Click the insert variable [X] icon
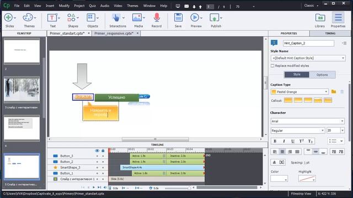The width and height of the screenshot is (353, 198). 282,162
